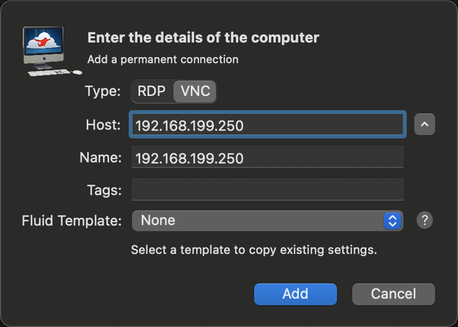
Task: Expand the chevron button beside Host
Action: (x=425, y=125)
